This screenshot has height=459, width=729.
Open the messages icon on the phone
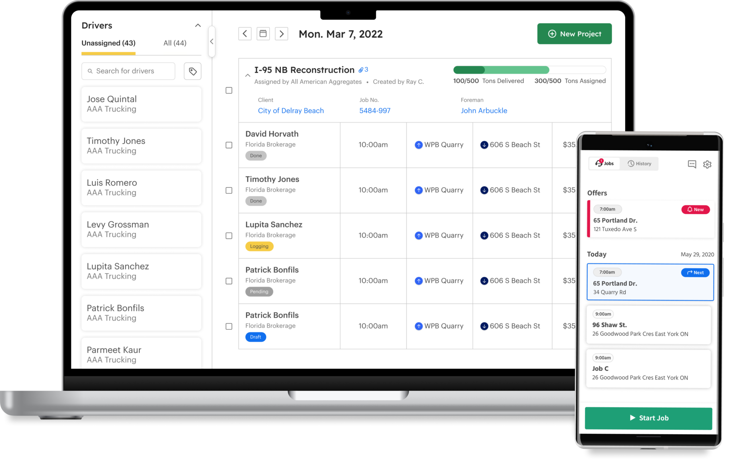(692, 164)
